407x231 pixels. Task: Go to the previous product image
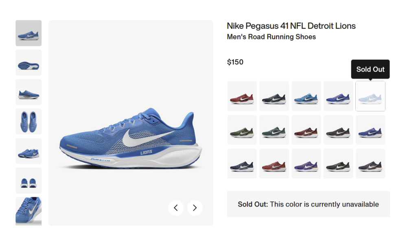point(176,208)
